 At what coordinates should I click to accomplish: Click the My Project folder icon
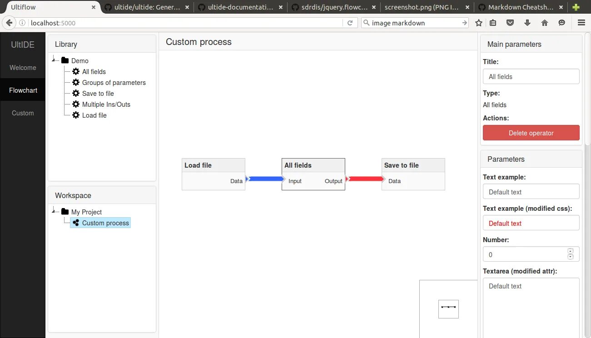(65, 212)
